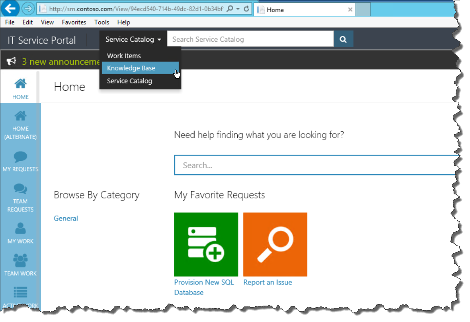Click the magnifier search button
Image resolution: width=470 pixels, height=322 pixels.
pos(343,39)
